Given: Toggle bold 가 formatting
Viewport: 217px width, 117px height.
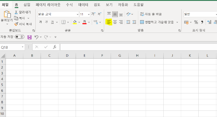Looking at the screenshot, I should tap(40, 22).
